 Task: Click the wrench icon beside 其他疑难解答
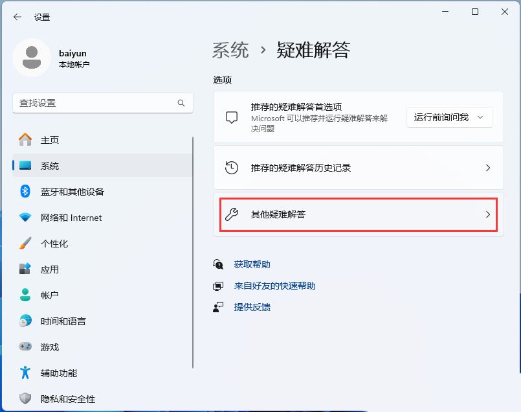point(231,214)
